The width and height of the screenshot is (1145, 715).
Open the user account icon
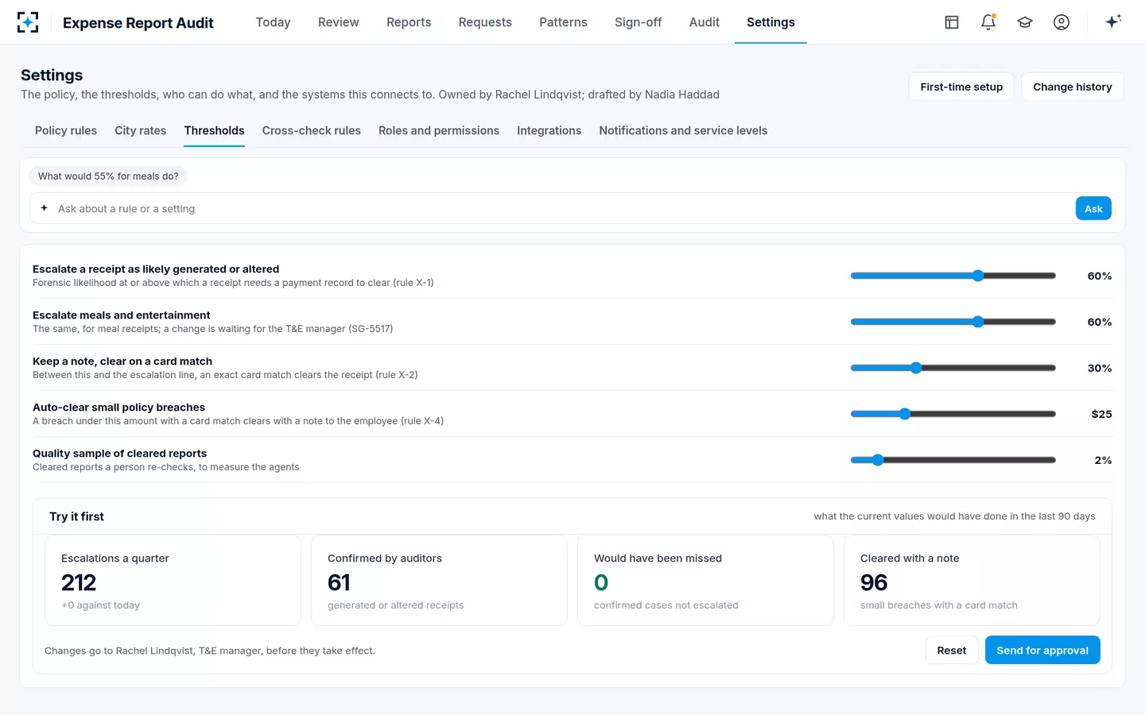click(x=1062, y=22)
